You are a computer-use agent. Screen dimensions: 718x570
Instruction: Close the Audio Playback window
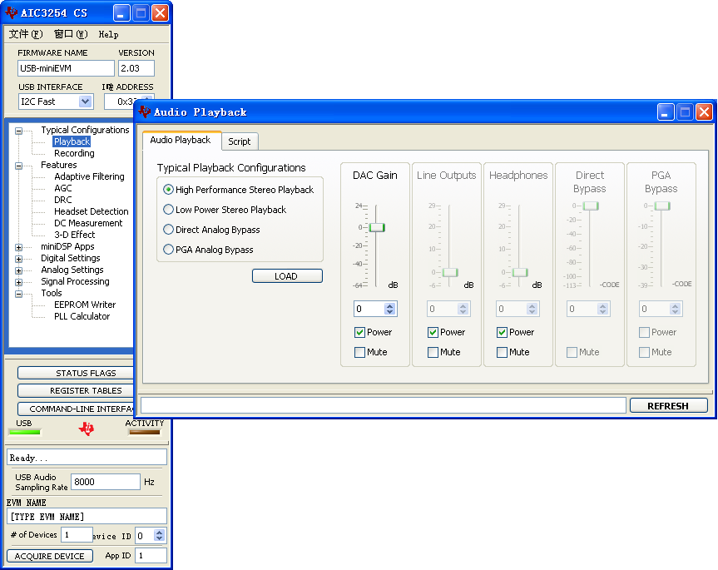coord(704,112)
